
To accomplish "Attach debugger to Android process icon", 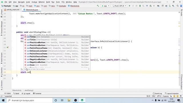I will 151,6.
